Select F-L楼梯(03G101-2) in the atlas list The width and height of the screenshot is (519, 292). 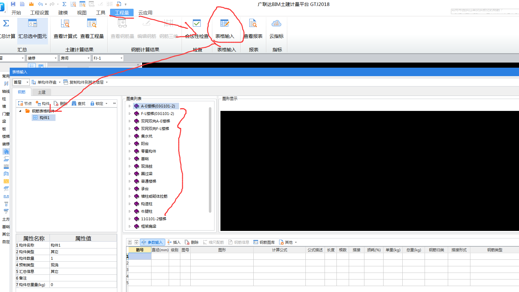tap(157, 114)
